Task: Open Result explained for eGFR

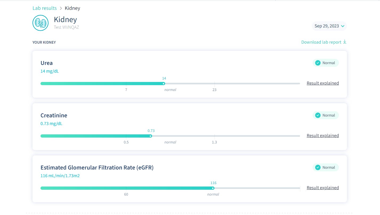Action: click(323, 188)
